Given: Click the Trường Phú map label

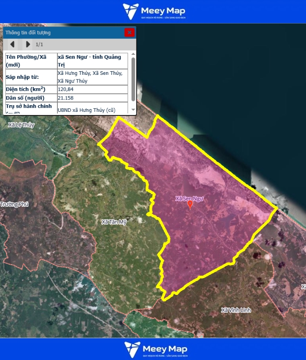Looking at the screenshot, I should (14, 204).
